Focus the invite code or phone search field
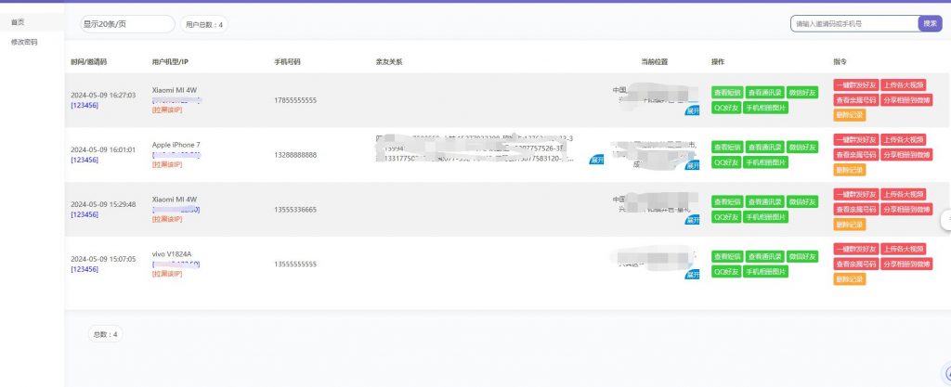This screenshot has height=387, width=951. tap(853, 23)
